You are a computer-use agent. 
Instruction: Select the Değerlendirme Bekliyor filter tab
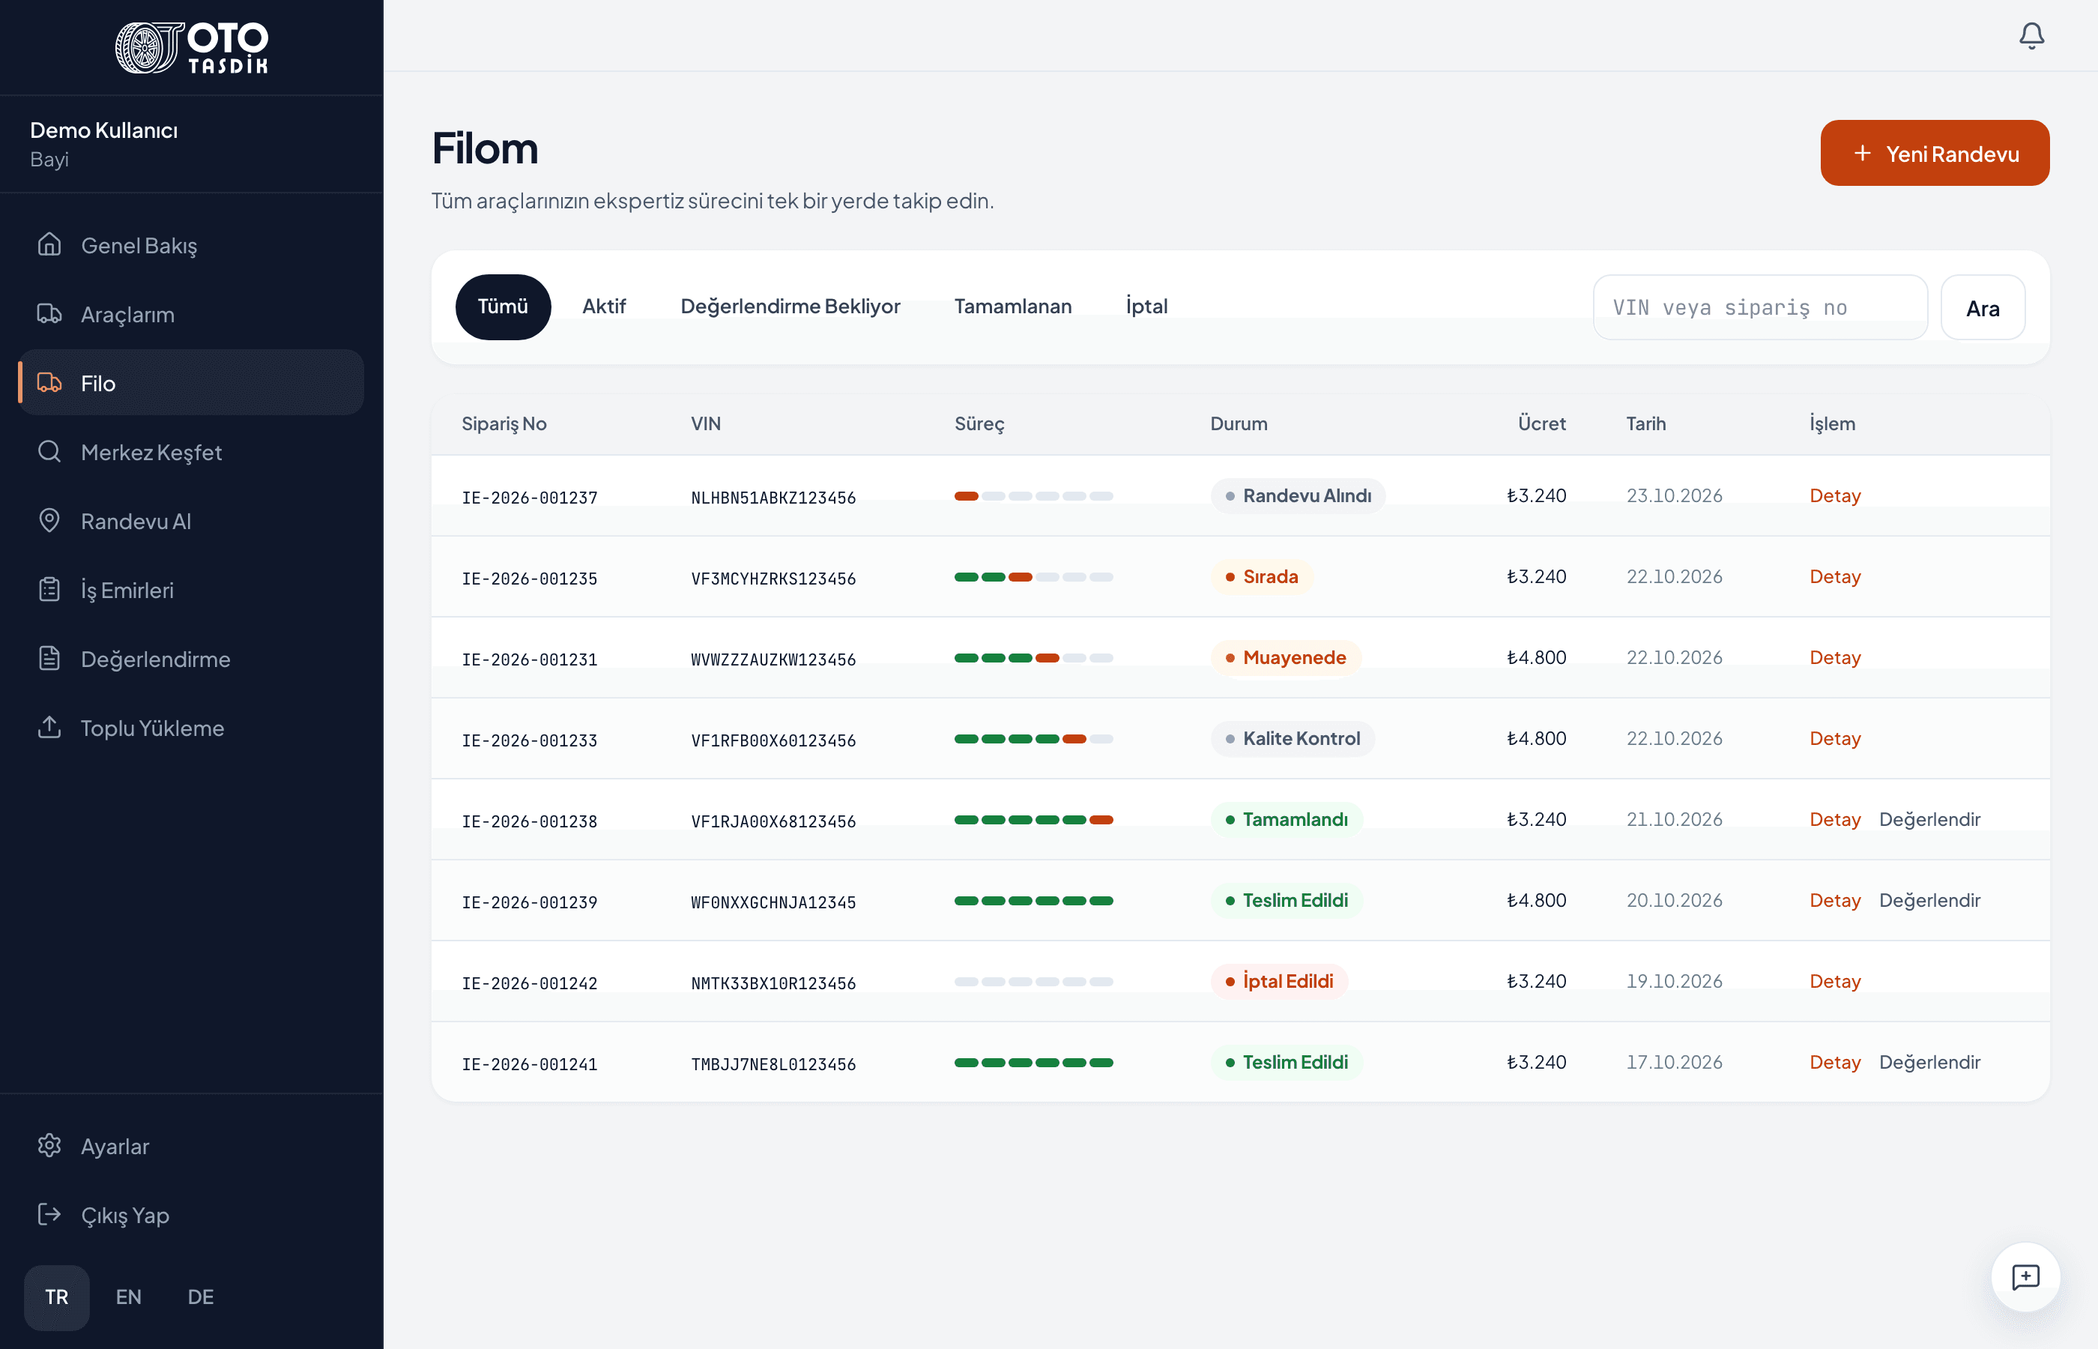tap(790, 307)
